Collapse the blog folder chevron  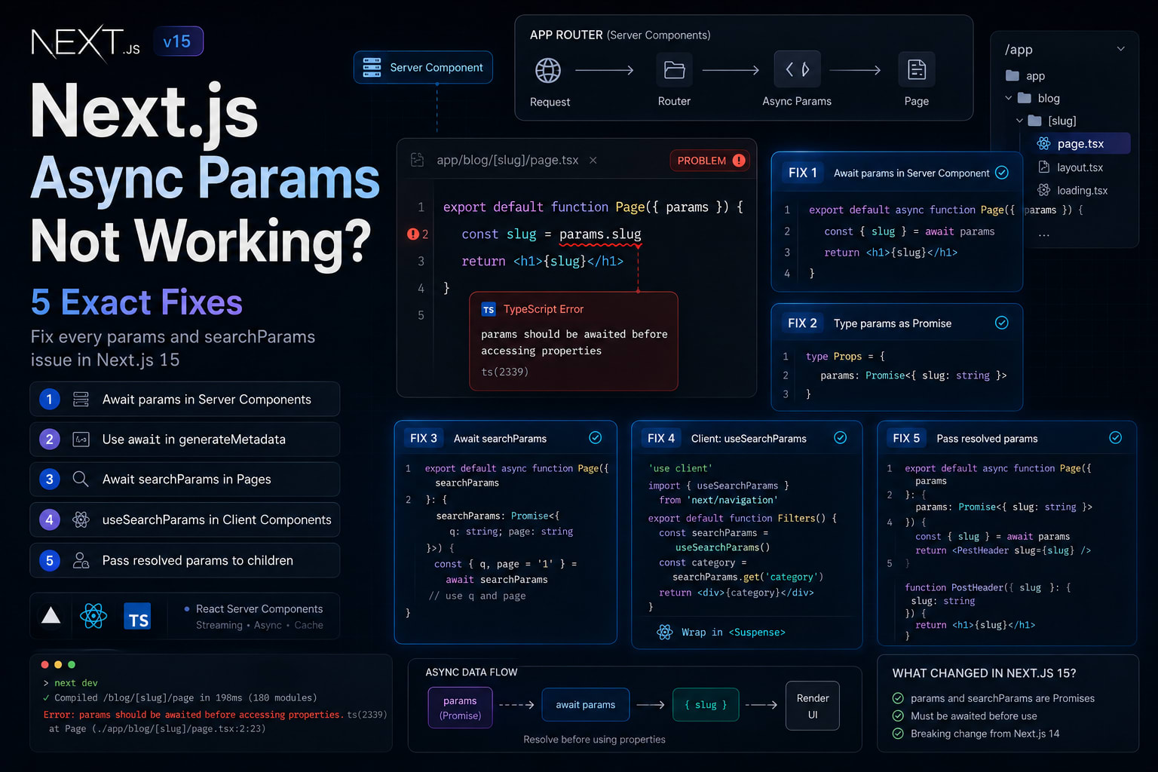click(x=1008, y=98)
